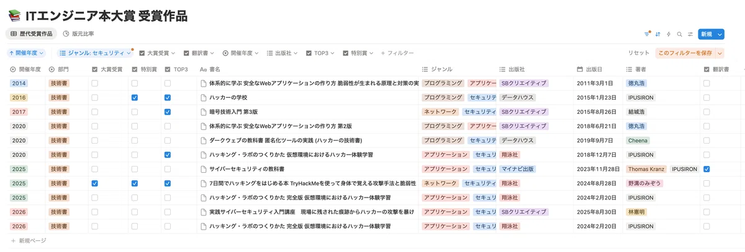Open the ジャンル: セキュリティ filter dropdown
Viewport: 745px width, 252px height.
tap(95, 53)
